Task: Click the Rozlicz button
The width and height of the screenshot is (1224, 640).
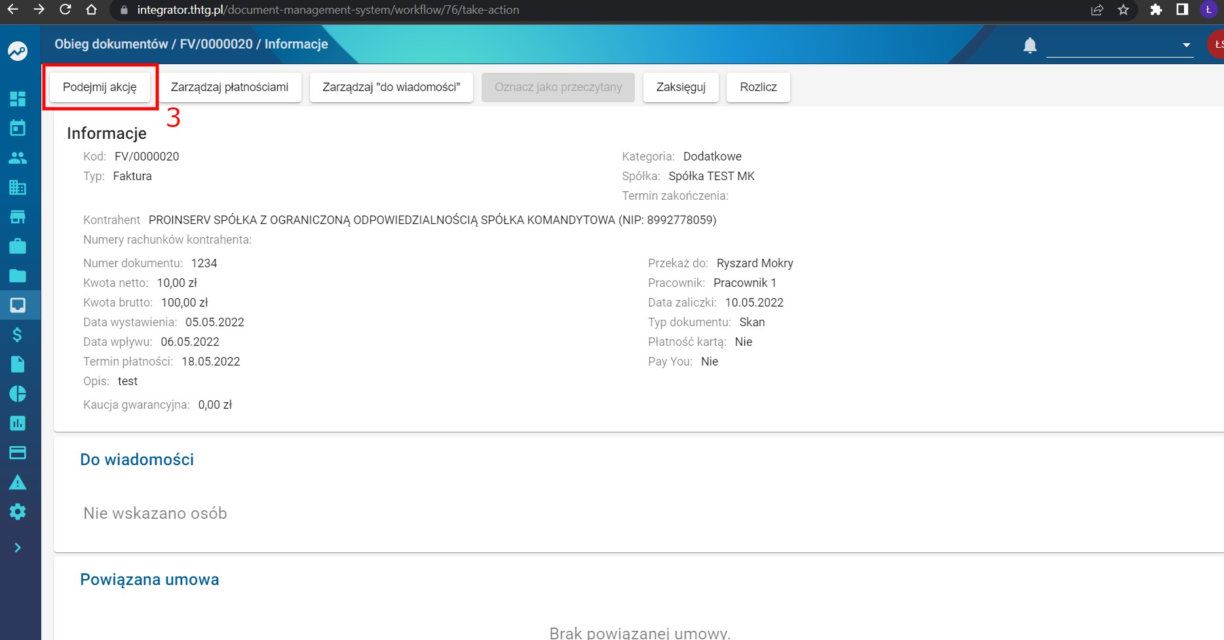Action: click(x=758, y=87)
